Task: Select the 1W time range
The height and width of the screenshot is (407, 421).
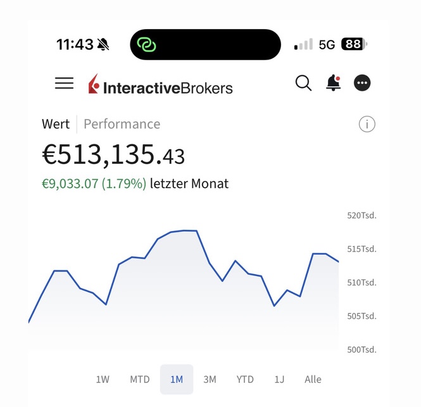Action: pos(103,380)
